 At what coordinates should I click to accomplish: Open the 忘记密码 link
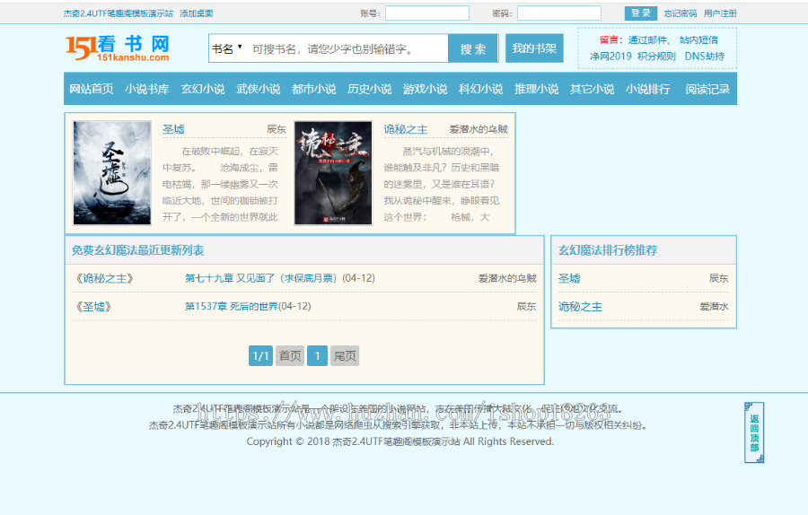coord(681,13)
